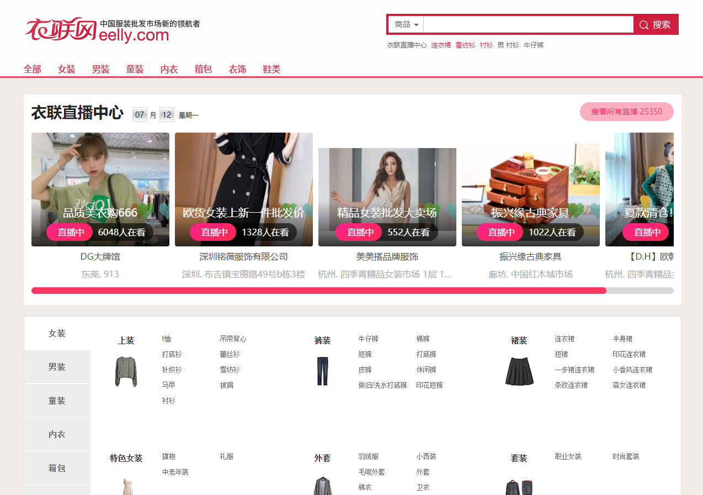Click the 打底衫 subcategory link

pos(172,354)
